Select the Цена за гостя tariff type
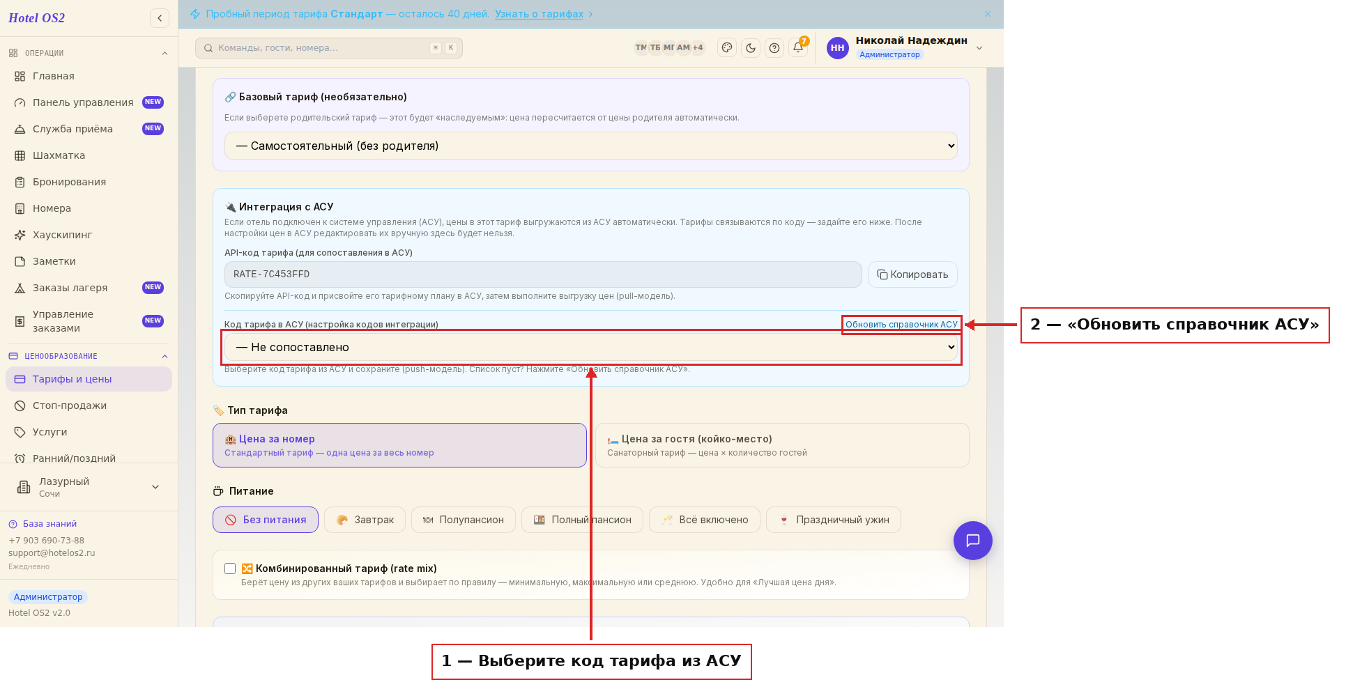 coord(782,445)
